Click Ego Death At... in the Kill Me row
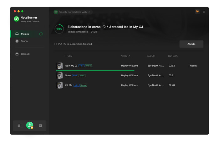219x148 pixels. [x=155, y=85]
